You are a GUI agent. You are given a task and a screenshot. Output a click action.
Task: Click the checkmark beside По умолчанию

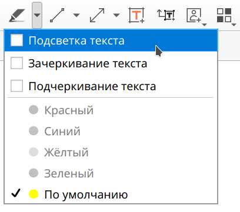point(16,193)
